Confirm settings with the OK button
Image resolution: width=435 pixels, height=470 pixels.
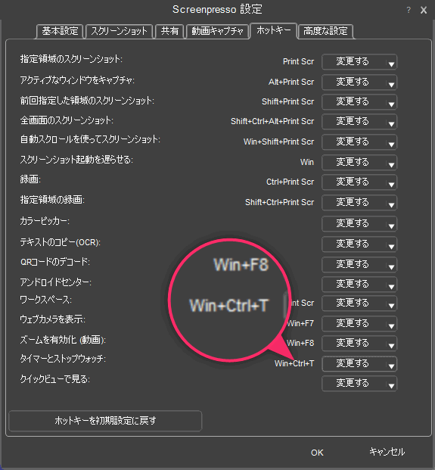(x=317, y=453)
